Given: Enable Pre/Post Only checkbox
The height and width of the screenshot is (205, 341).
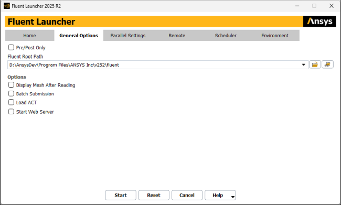Looking at the screenshot, I should [11, 47].
